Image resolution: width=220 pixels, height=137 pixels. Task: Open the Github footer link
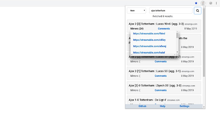(x=142, y=106)
